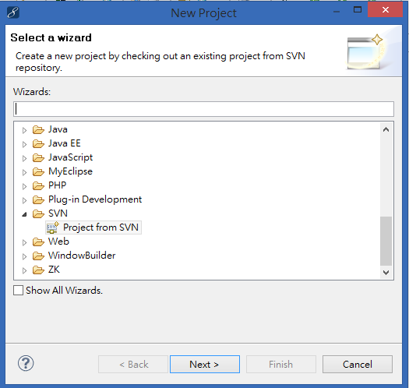Click the Cancel button
The height and width of the screenshot is (388, 409).
coord(358,365)
